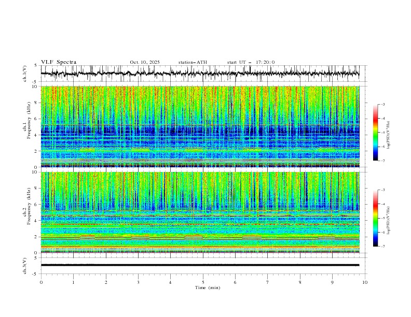Click time axis tick label "1"

pyautogui.click(x=73, y=282)
